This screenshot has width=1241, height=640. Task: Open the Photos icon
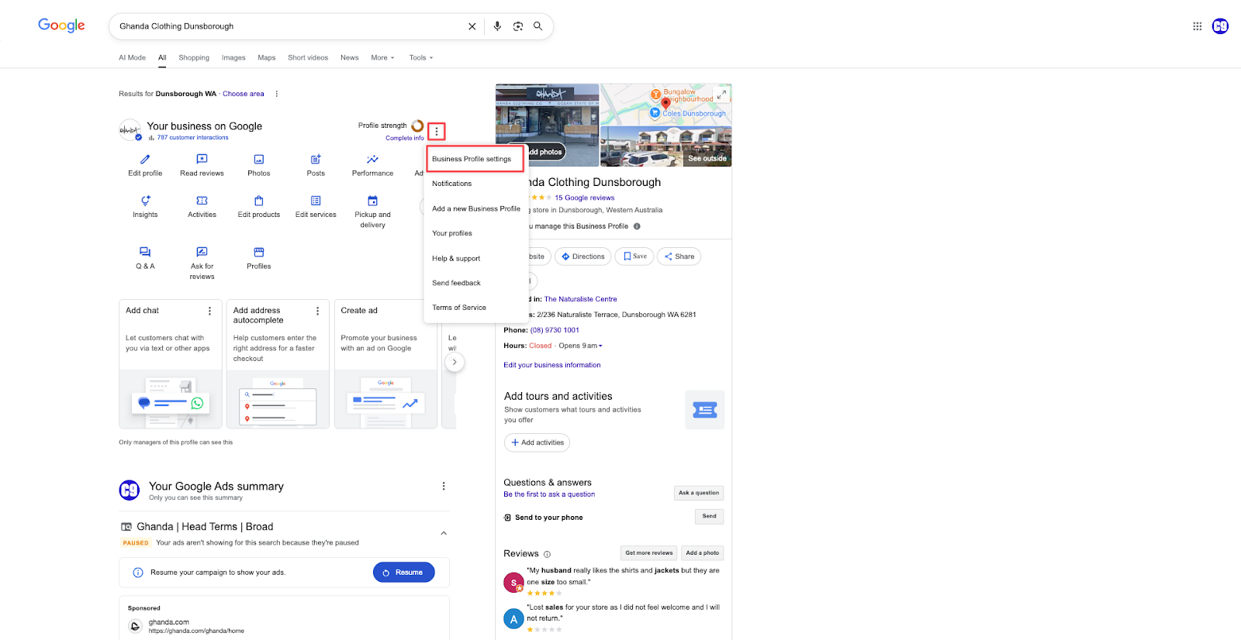[x=259, y=160]
